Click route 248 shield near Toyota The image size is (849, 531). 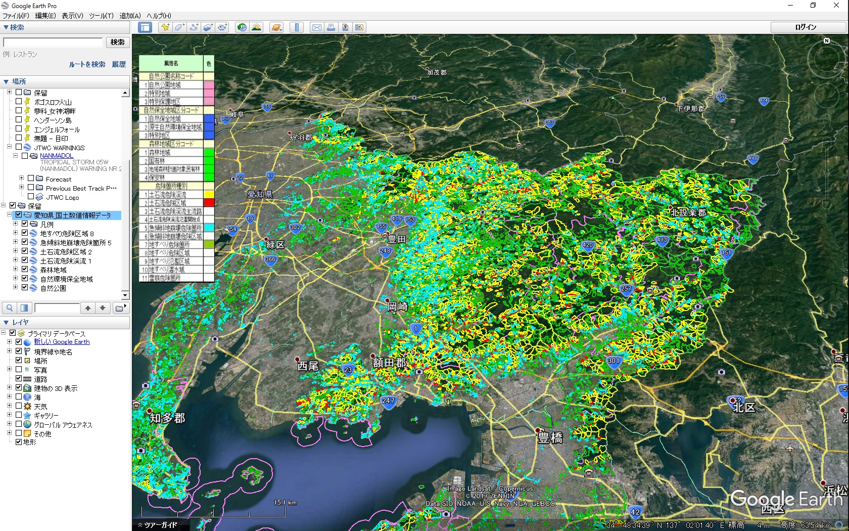coord(385,251)
